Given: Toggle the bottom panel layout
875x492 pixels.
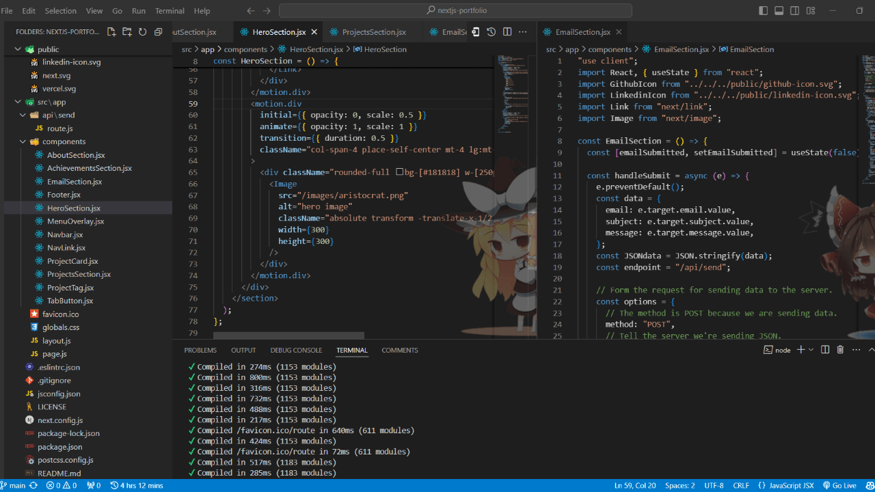Looking at the screenshot, I should [779, 11].
